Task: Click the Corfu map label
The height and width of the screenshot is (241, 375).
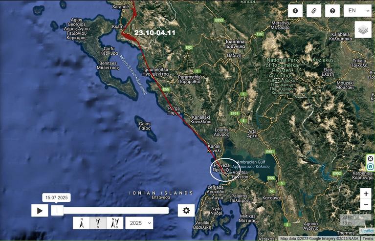Action: 109,51
